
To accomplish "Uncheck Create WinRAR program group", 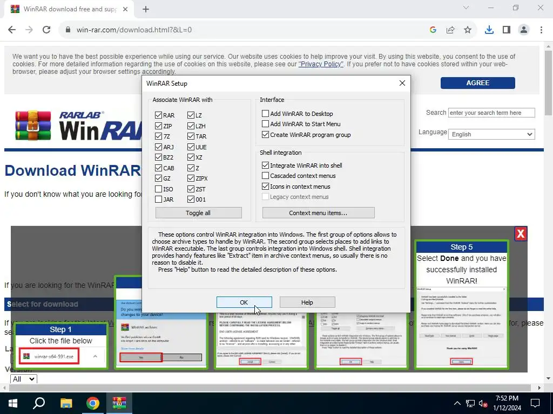I will tap(265, 134).
